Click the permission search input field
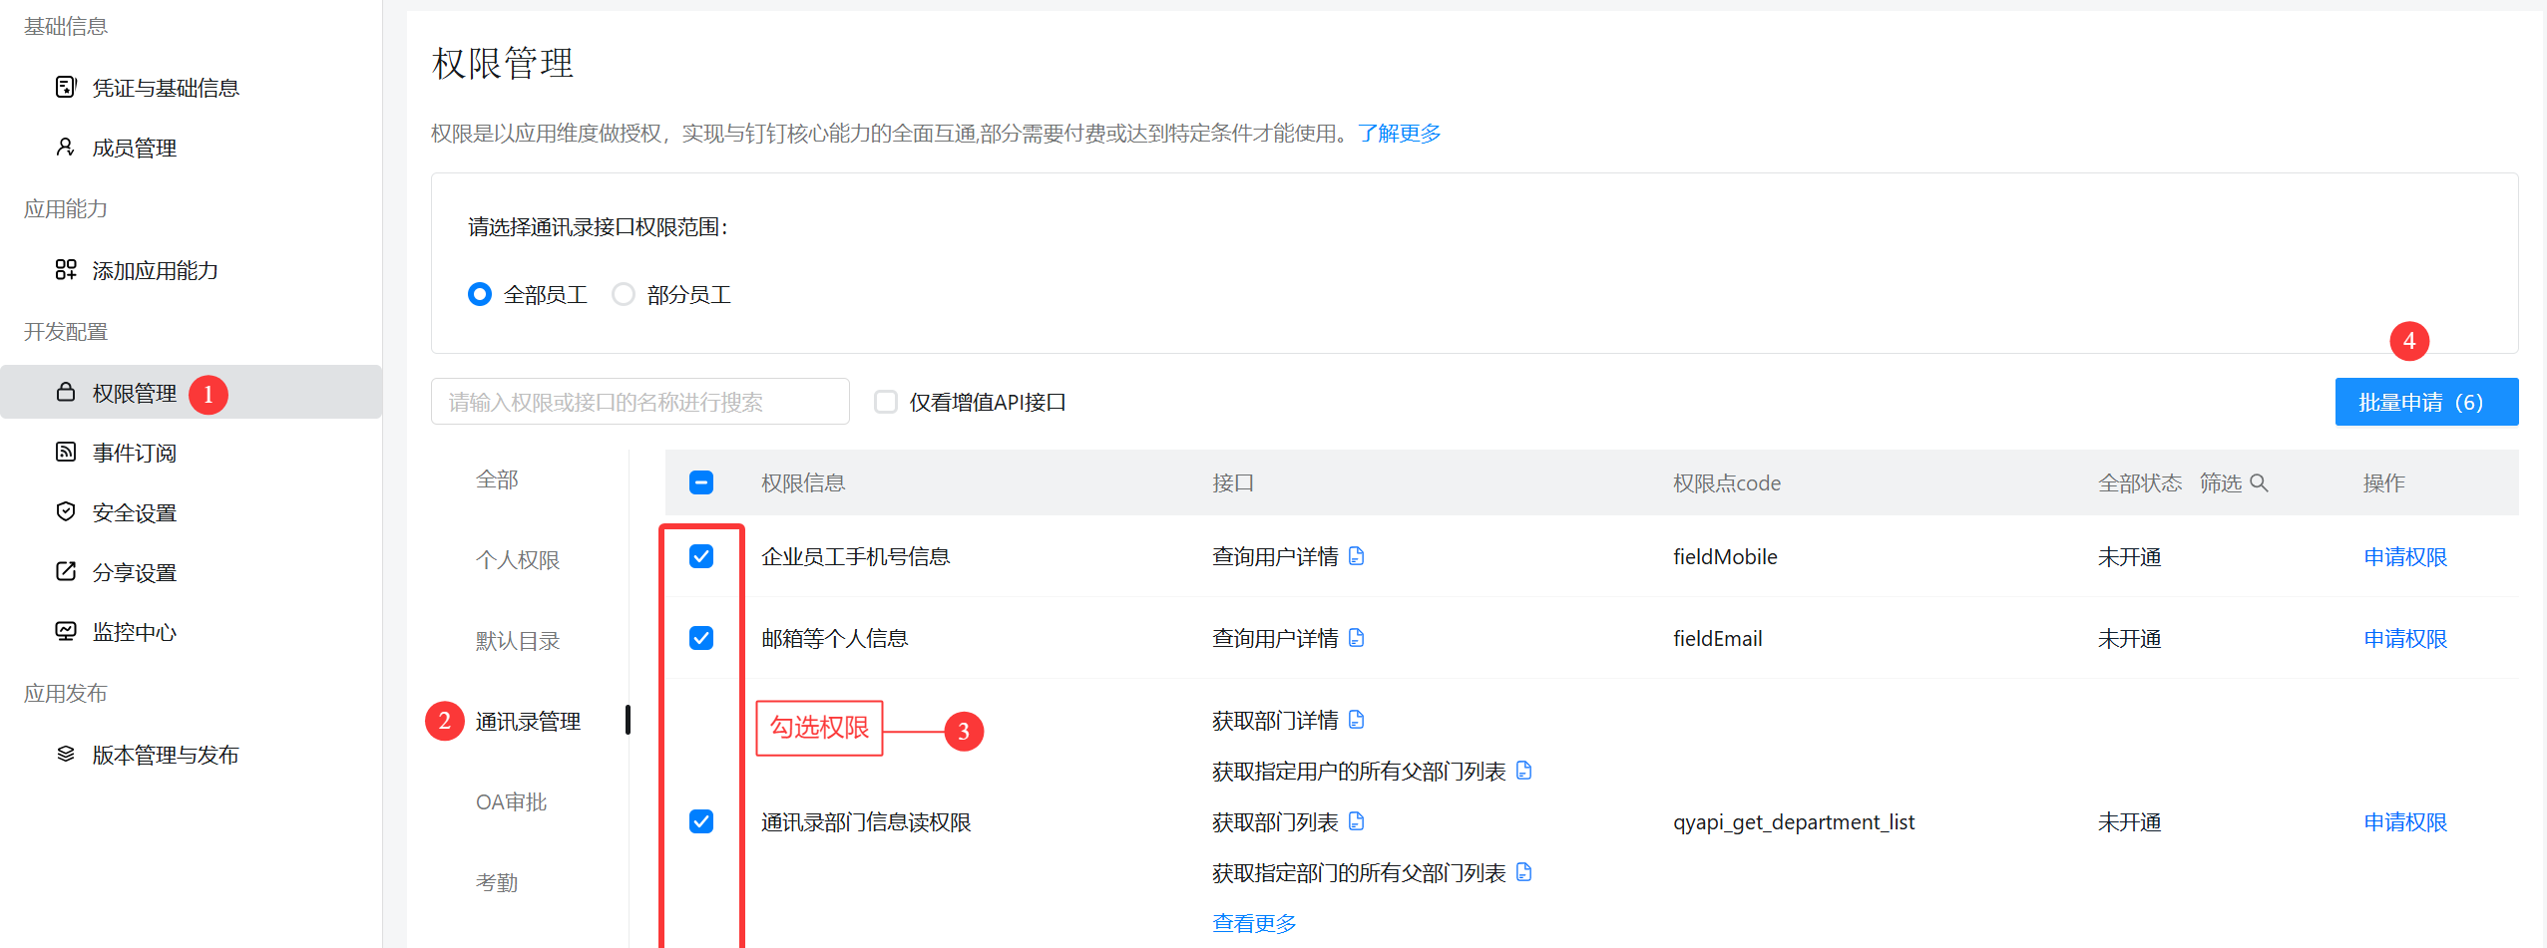Image resolution: width=2547 pixels, height=948 pixels. [639, 402]
